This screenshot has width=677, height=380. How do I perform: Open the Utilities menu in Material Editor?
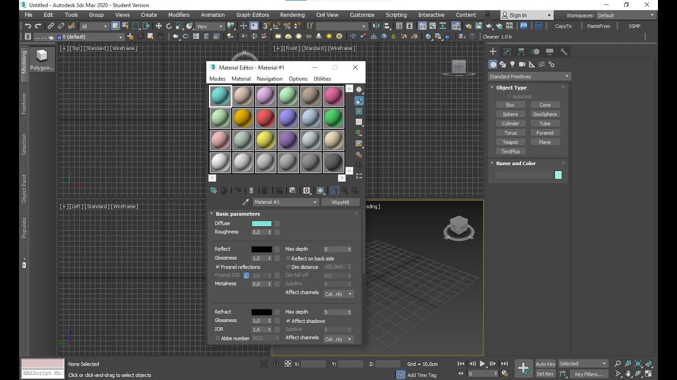click(x=322, y=79)
